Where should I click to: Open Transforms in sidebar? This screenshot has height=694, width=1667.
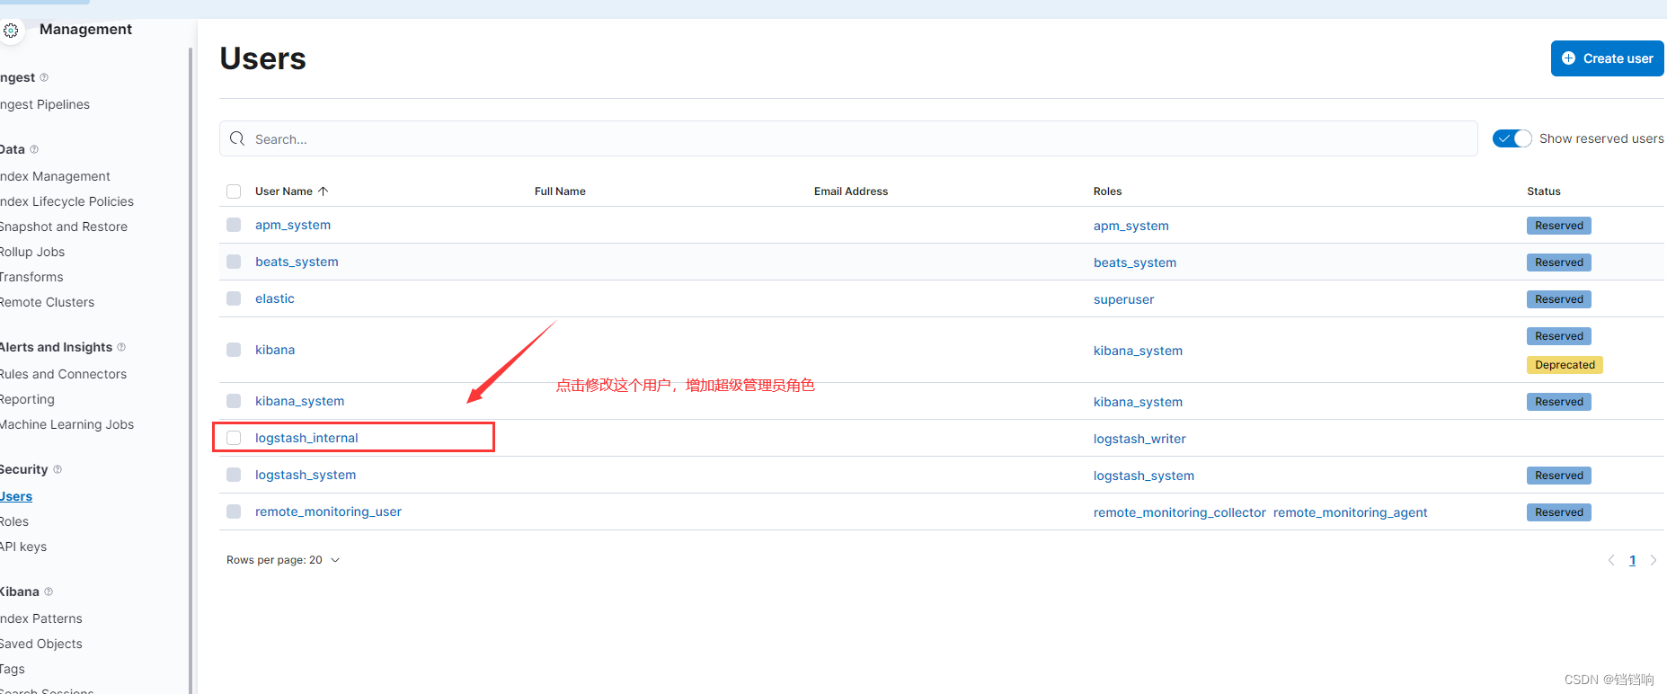pyautogui.click(x=31, y=277)
